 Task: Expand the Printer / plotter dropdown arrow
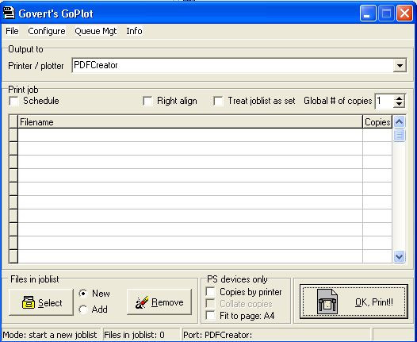[400, 66]
